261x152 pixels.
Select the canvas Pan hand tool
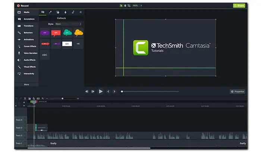125,6
